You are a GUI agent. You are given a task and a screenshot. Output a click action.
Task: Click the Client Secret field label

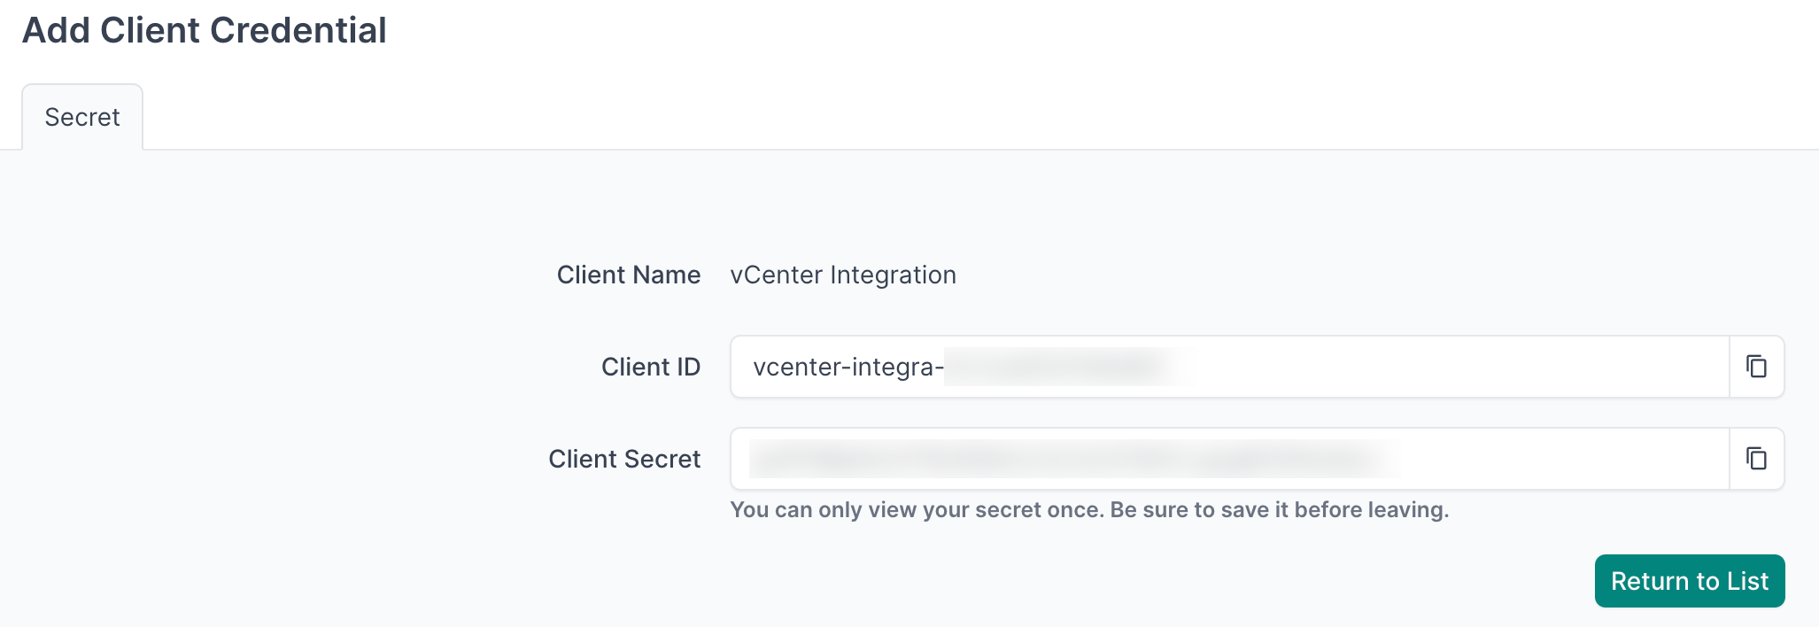coord(624,460)
